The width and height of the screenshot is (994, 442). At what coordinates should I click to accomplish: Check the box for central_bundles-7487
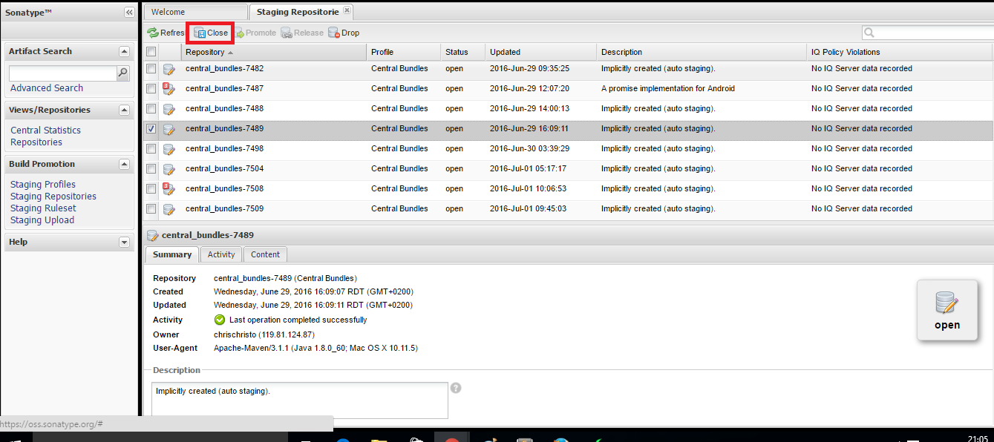pos(151,88)
